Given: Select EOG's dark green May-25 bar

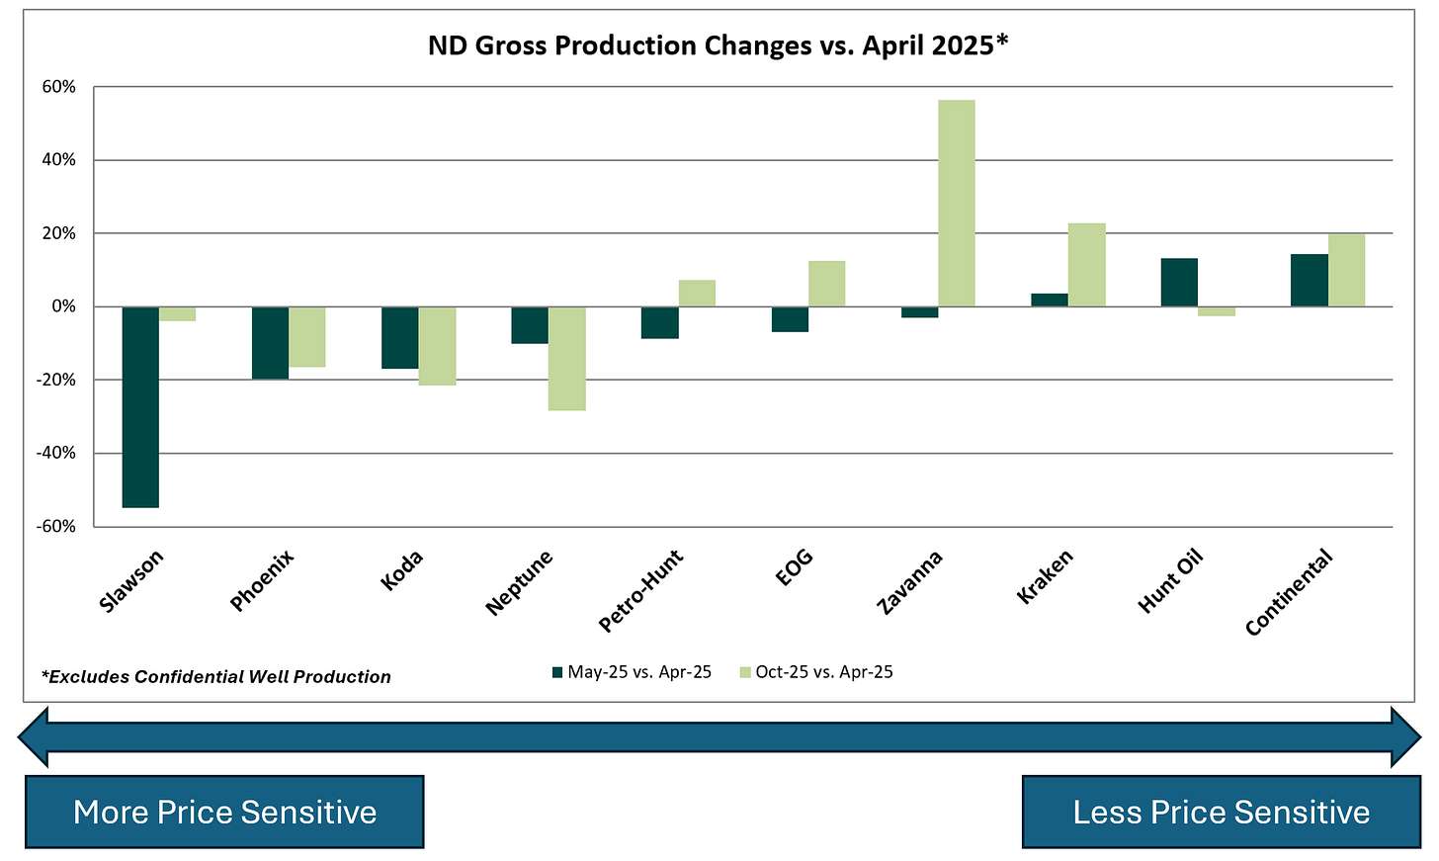Looking at the screenshot, I should tap(790, 319).
